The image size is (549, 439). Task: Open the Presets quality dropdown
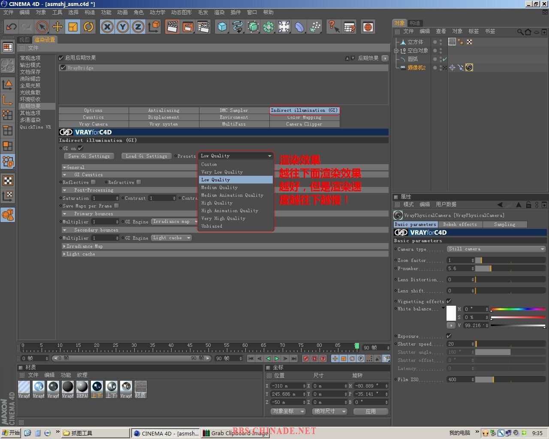(x=235, y=156)
